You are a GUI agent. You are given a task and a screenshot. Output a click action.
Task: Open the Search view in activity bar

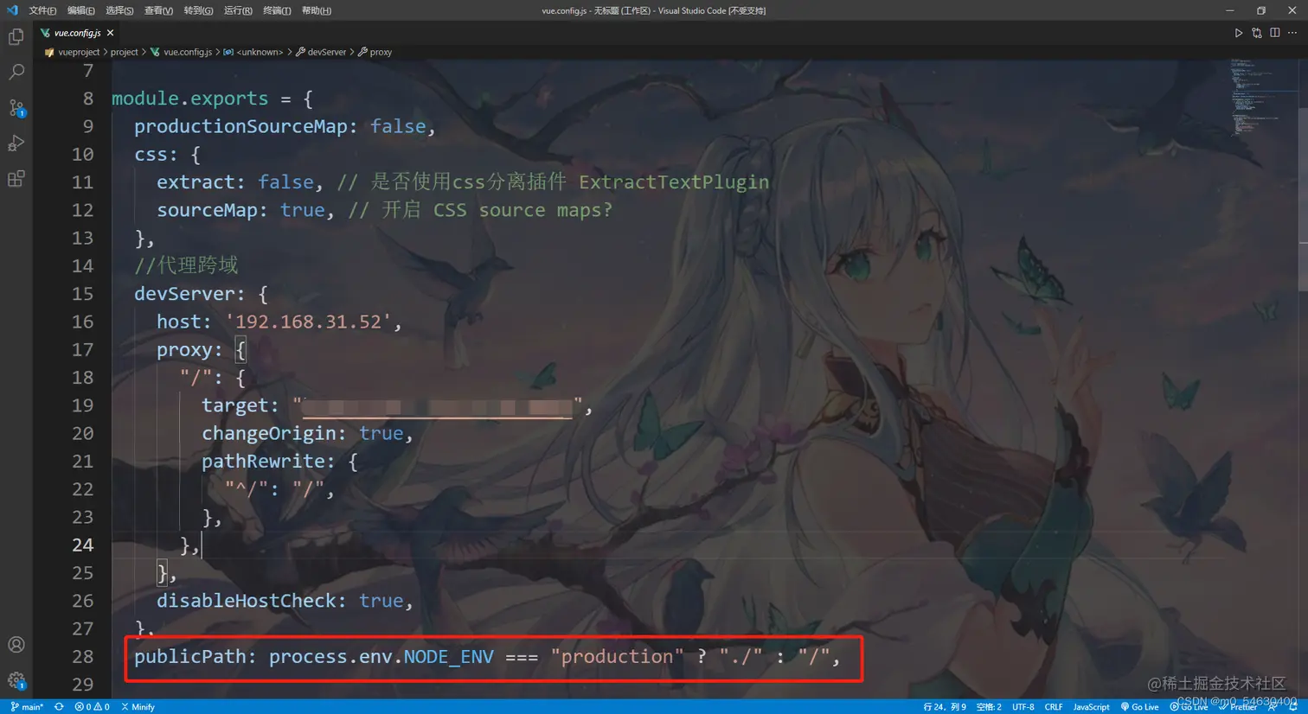[16, 72]
